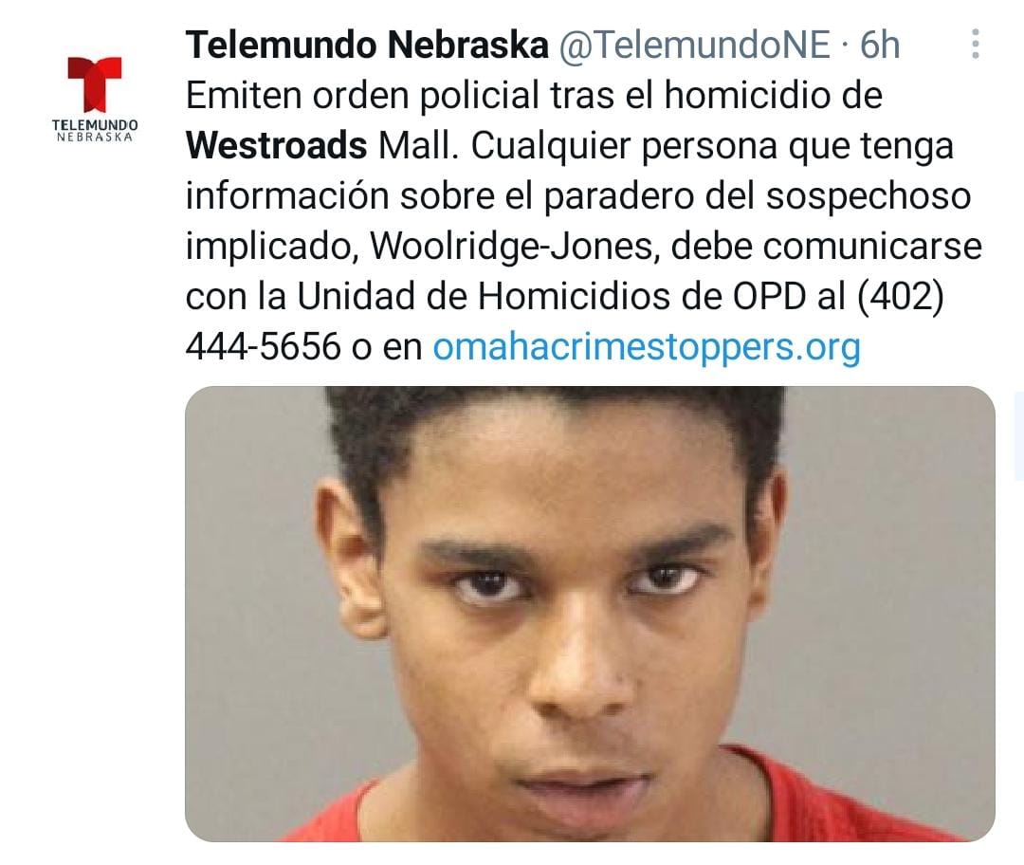The height and width of the screenshot is (865, 1024).
Task: Open the three-dot more options menu
Action: 975,45
